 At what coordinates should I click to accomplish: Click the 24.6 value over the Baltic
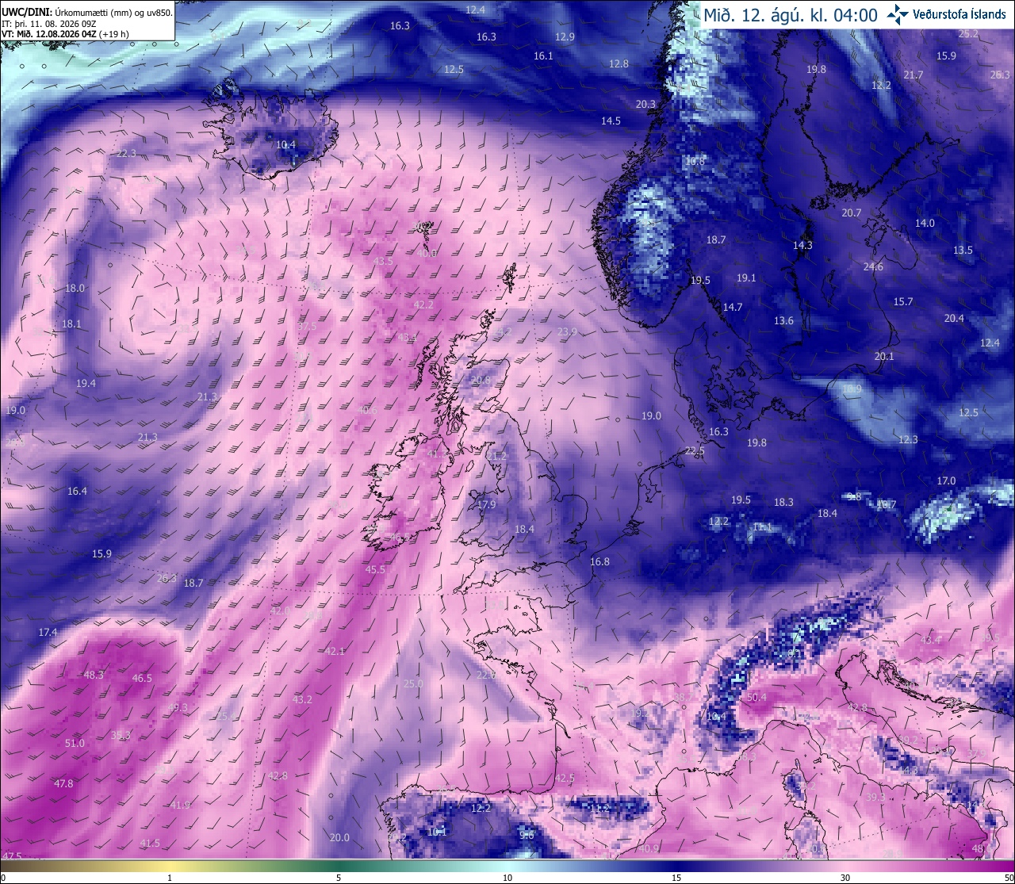coord(873,266)
